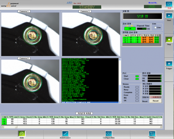Open the Utility icon
The width and height of the screenshot is (174, 139).
tap(152, 134)
